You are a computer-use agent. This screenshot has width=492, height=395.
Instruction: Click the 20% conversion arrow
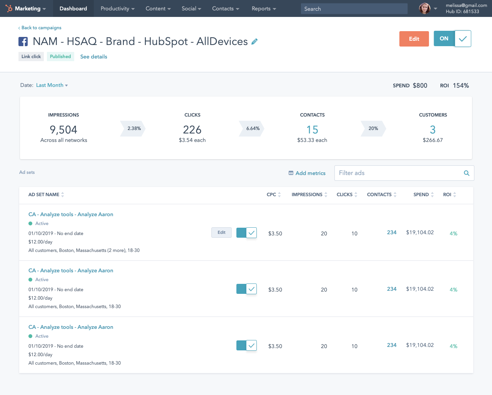(373, 128)
